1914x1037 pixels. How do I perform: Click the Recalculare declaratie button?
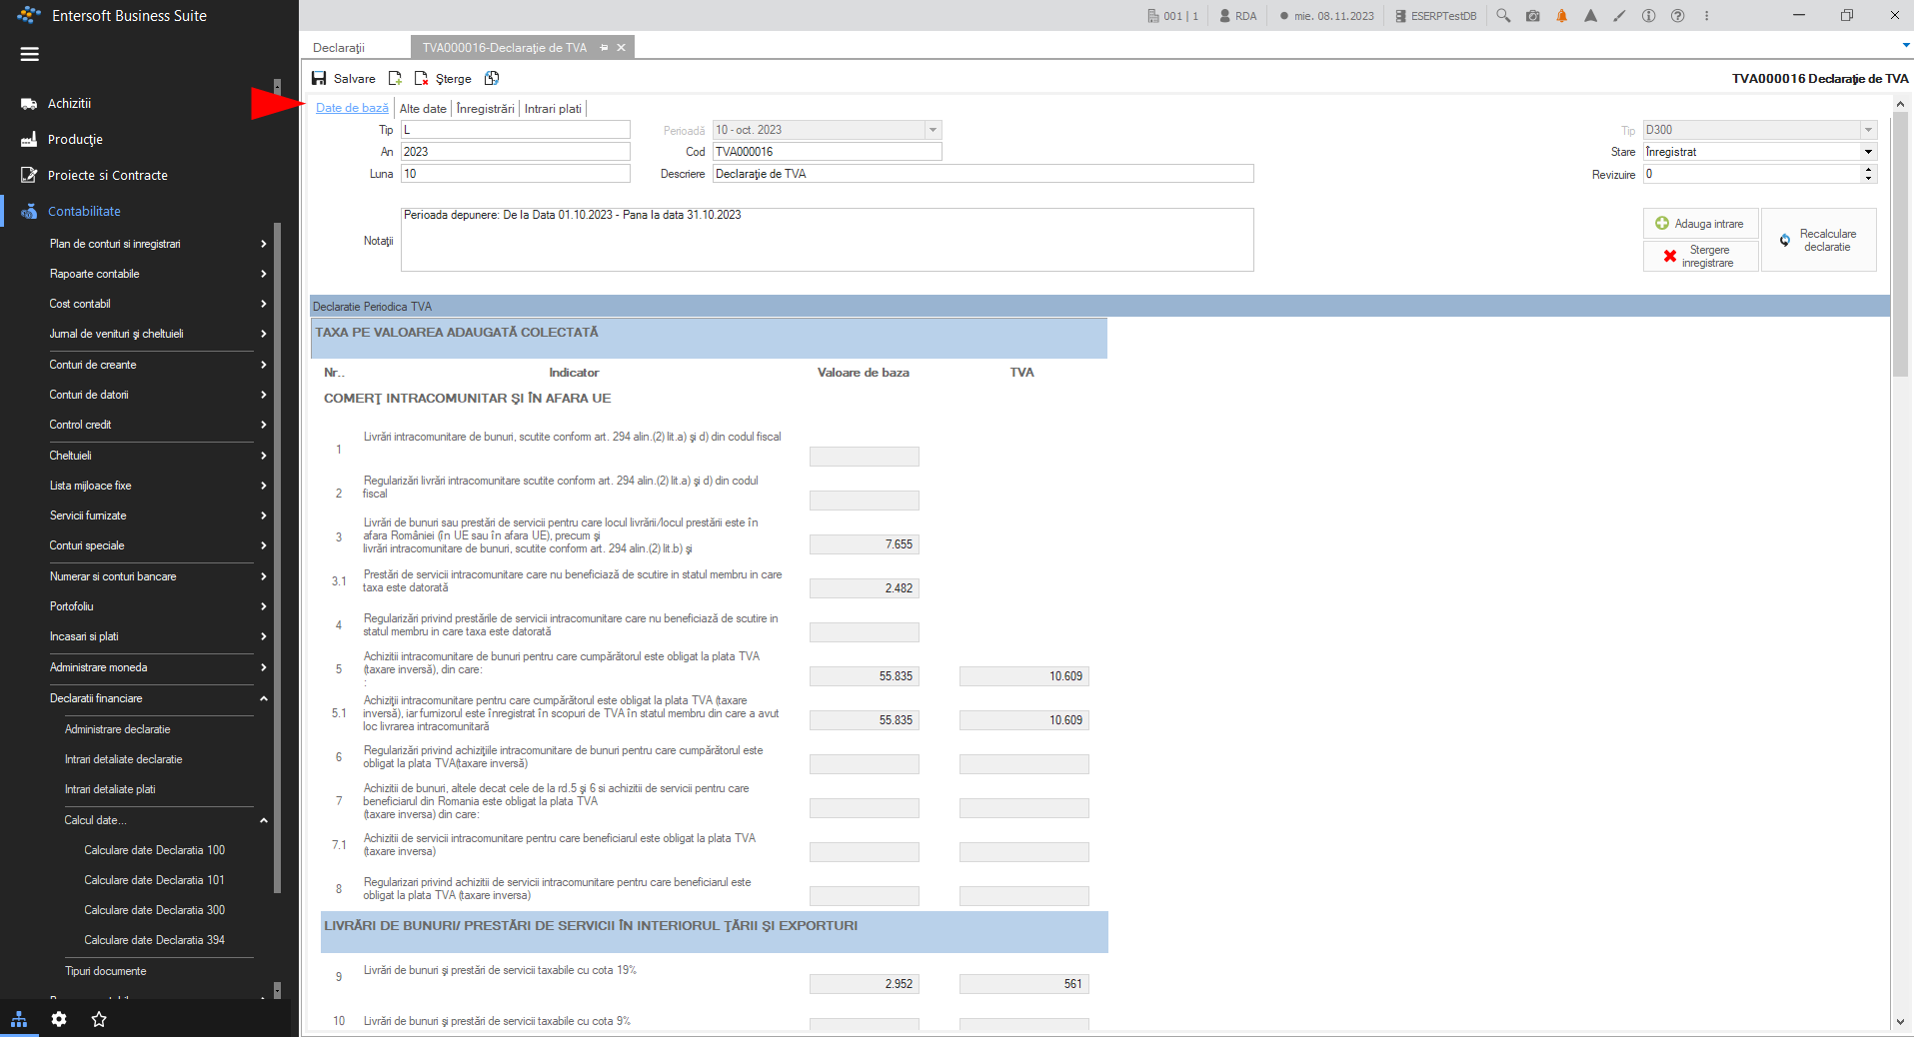coord(1818,240)
